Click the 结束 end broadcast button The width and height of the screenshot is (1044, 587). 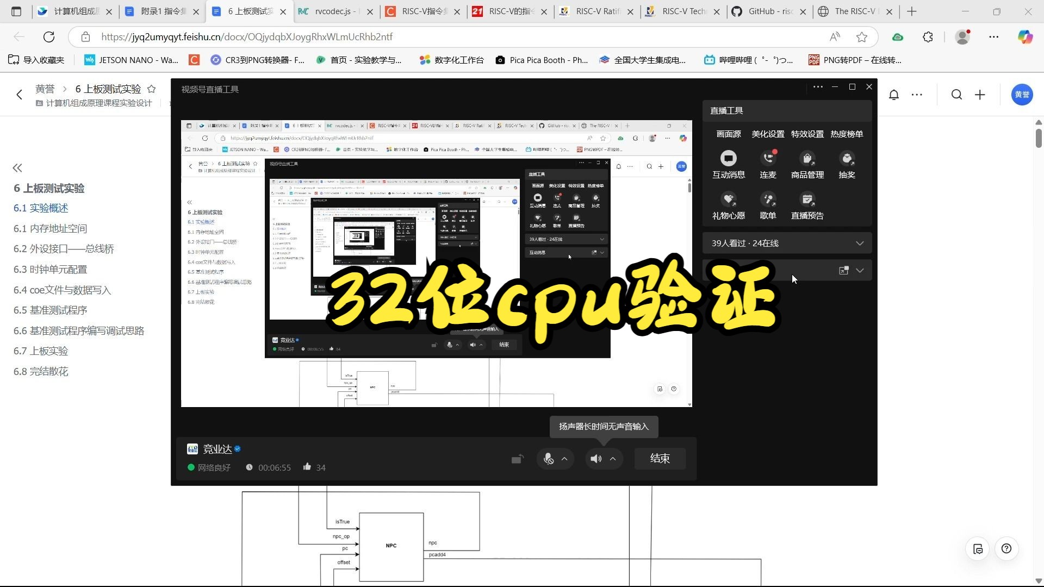pos(660,459)
